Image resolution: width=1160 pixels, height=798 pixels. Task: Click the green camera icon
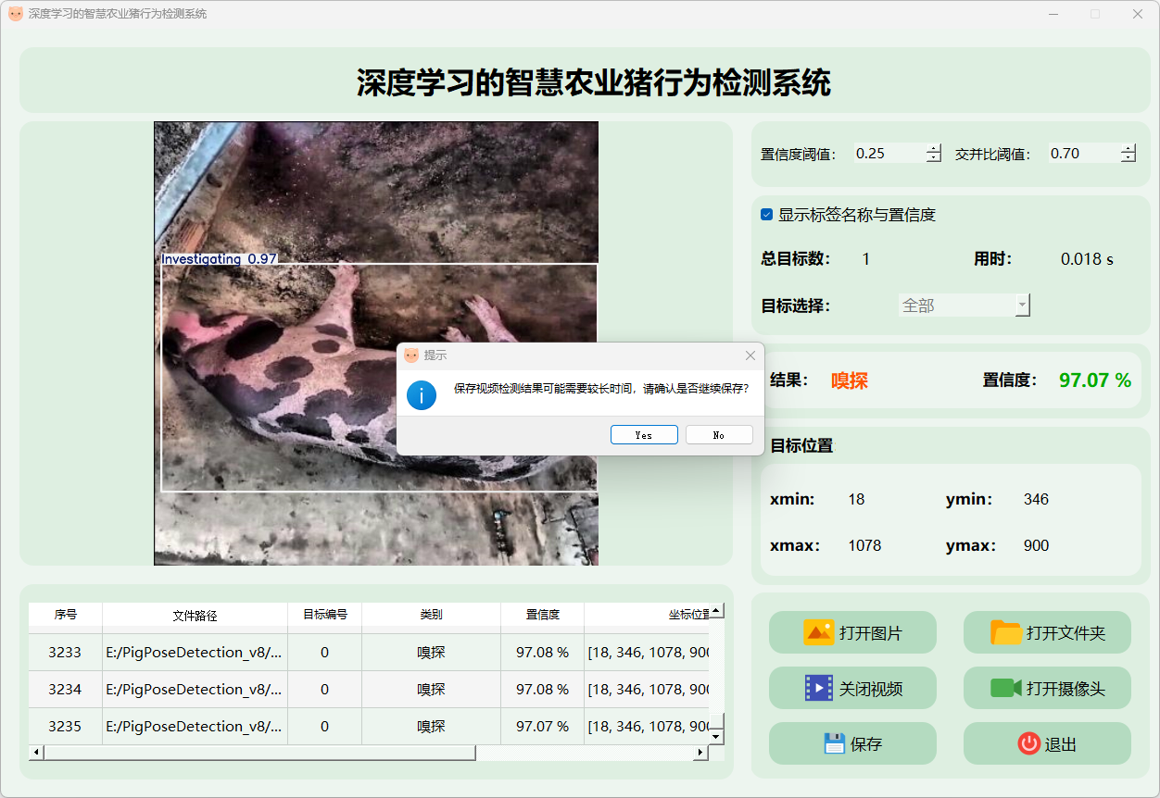[1005, 688]
